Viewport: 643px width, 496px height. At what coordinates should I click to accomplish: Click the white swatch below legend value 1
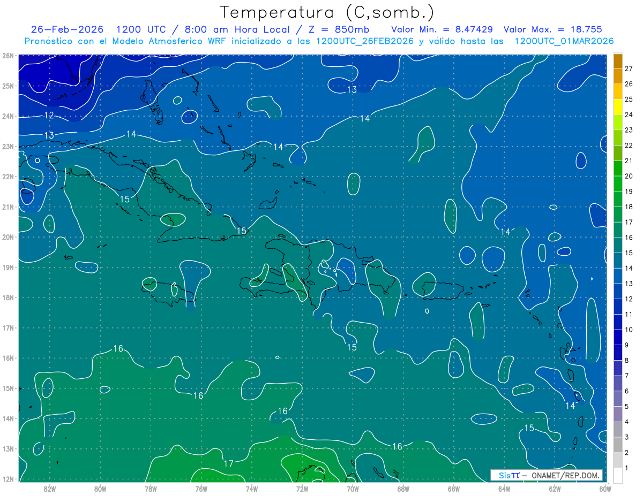point(618,475)
